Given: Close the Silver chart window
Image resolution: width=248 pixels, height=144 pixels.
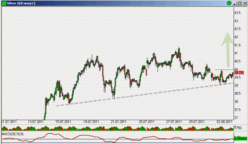Looking at the screenshot, I should tap(244, 3).
